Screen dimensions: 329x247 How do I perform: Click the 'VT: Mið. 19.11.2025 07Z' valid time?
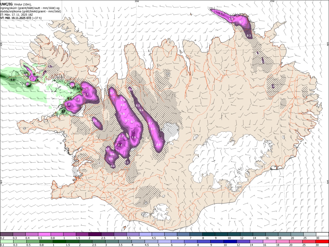click(16, 18)
